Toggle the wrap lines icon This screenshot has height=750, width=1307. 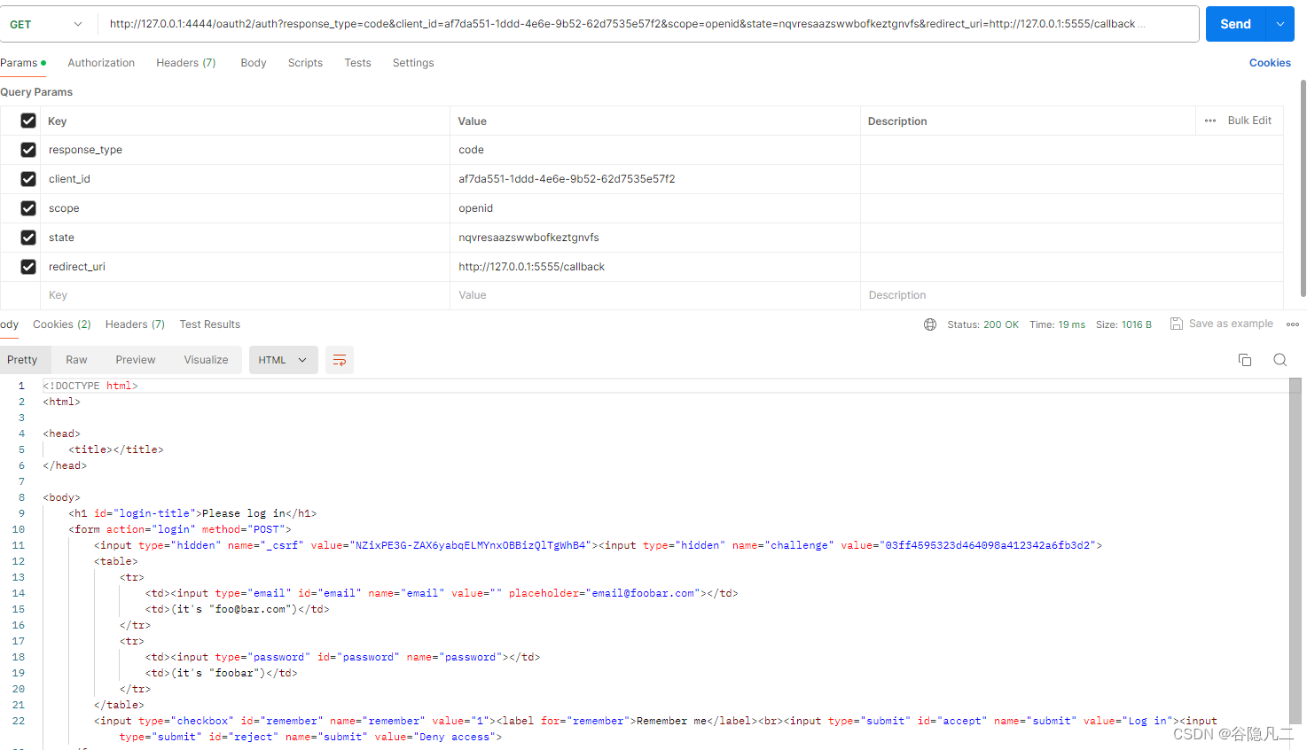[x=339, y=360]
